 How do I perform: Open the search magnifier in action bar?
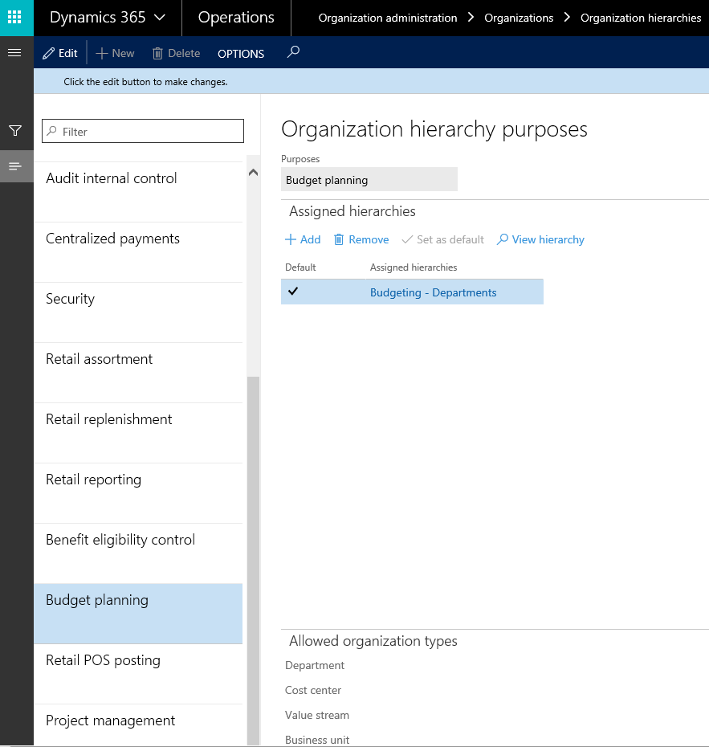click(293, 52)
